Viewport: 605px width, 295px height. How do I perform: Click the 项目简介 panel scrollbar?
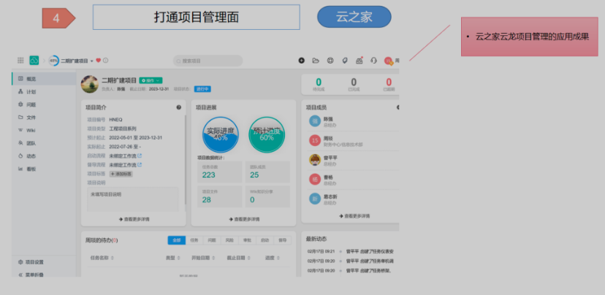point(185,160)
